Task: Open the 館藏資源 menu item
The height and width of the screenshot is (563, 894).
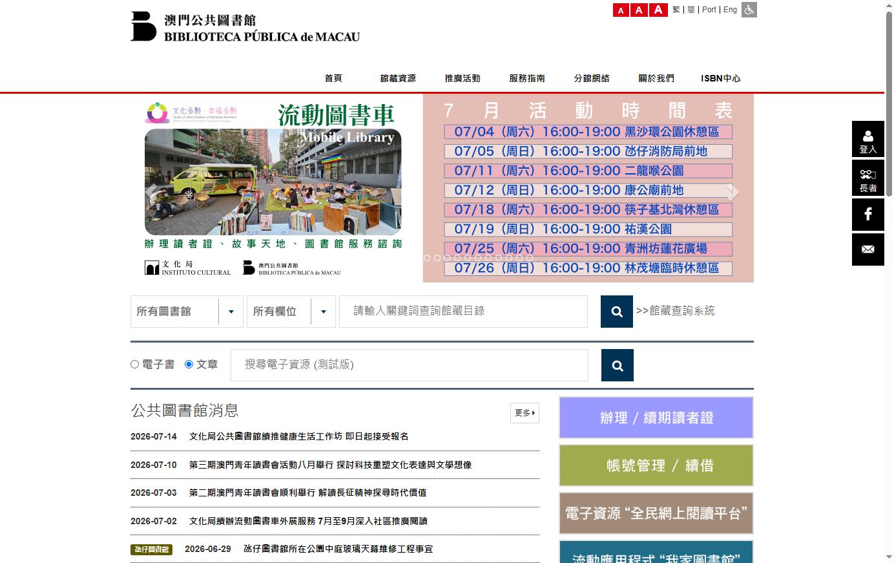Action: point(398,78)
